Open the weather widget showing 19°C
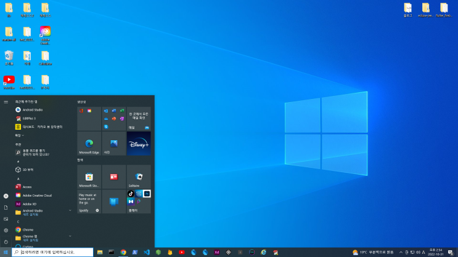Viewport: 458px width, 257px height. pyautogui.click(x=373, y=252)
